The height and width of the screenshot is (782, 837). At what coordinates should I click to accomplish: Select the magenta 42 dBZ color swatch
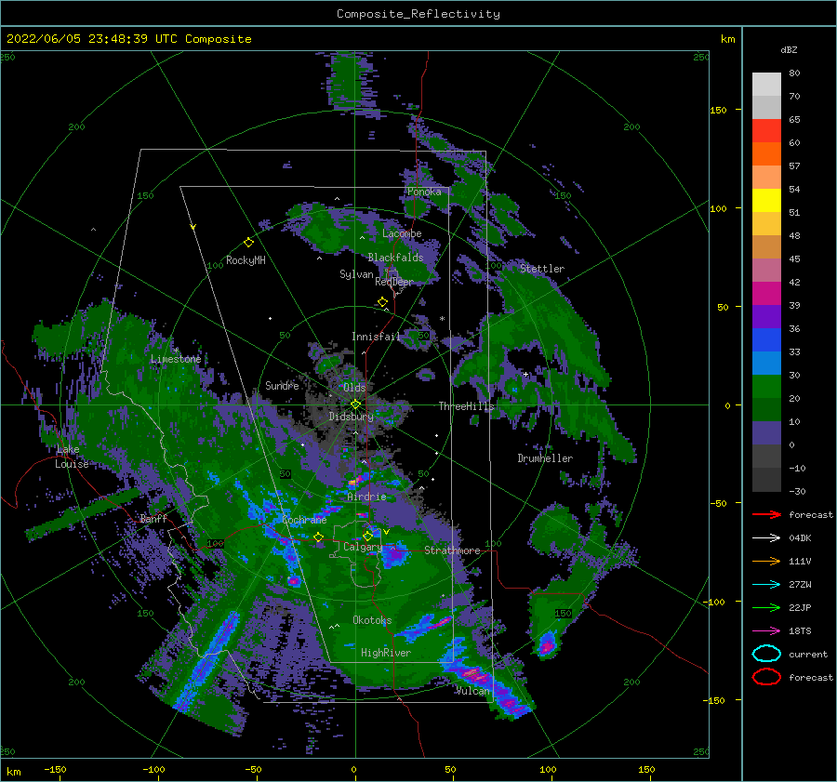766,293
